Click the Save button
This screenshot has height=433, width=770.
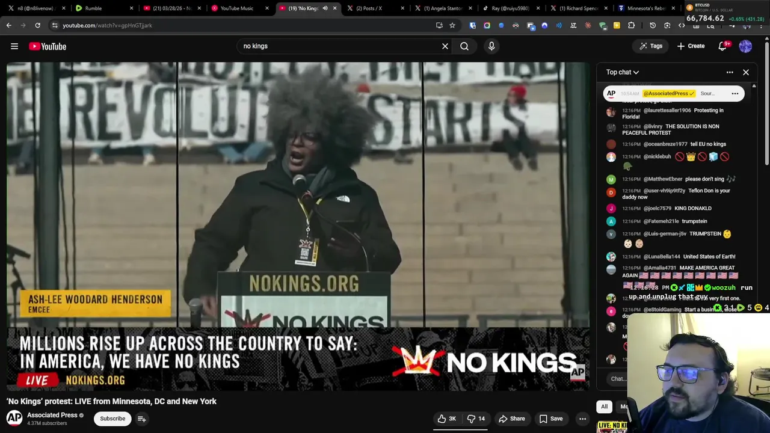[x=551, y=419]
